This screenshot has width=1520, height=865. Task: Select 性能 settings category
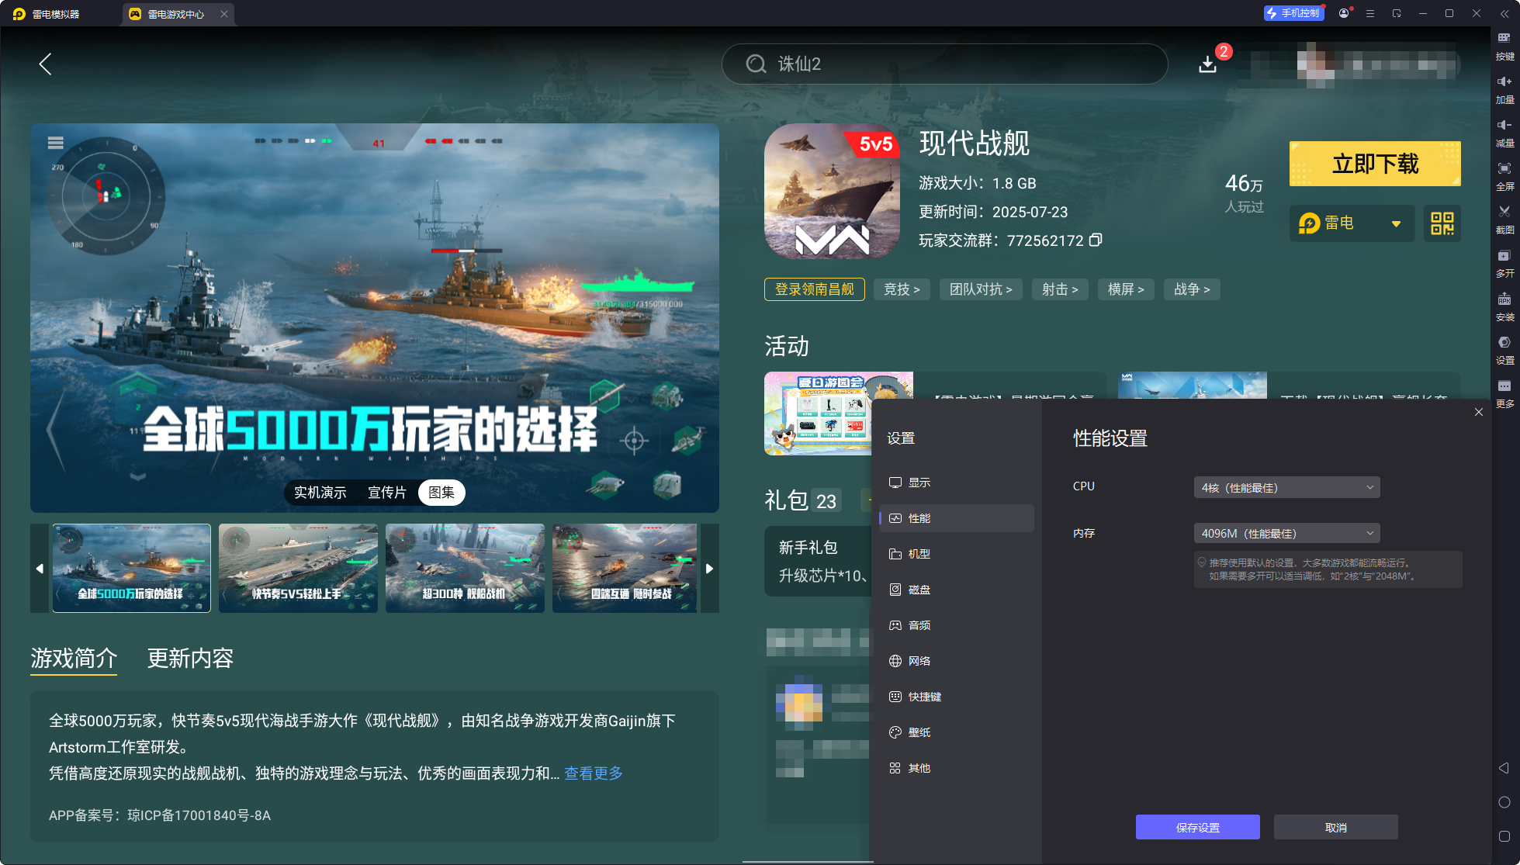(956, 518)
